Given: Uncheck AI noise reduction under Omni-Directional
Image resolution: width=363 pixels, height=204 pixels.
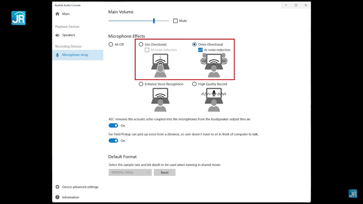Looking at the screenshot, I should [x=201, y=50].
